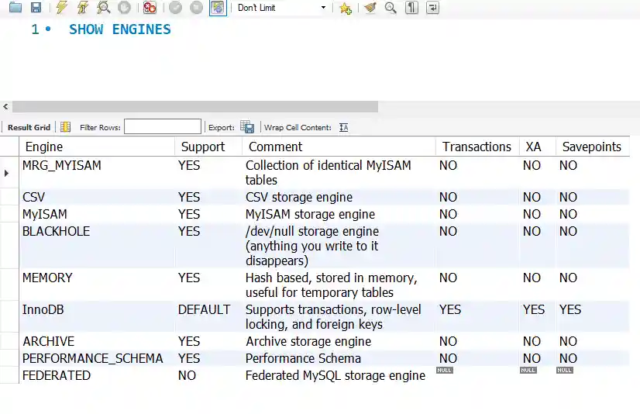Select the FEDERATED engine cell

tap(97, 375)
